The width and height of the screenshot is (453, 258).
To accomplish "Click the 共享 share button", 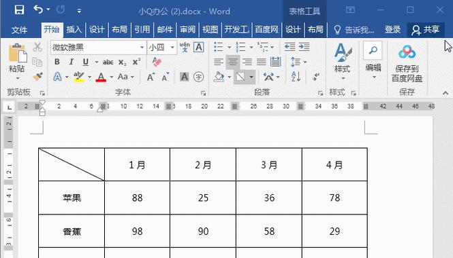I will (426, 30).
